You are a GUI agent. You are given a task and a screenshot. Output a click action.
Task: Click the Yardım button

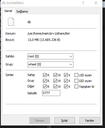[90, 121]
